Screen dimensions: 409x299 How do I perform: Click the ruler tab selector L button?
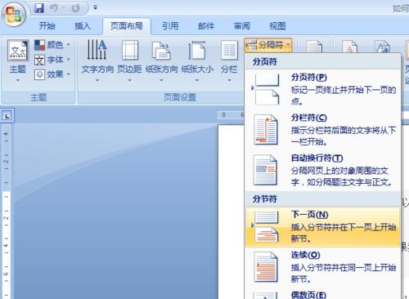click(x=7, y=116)
